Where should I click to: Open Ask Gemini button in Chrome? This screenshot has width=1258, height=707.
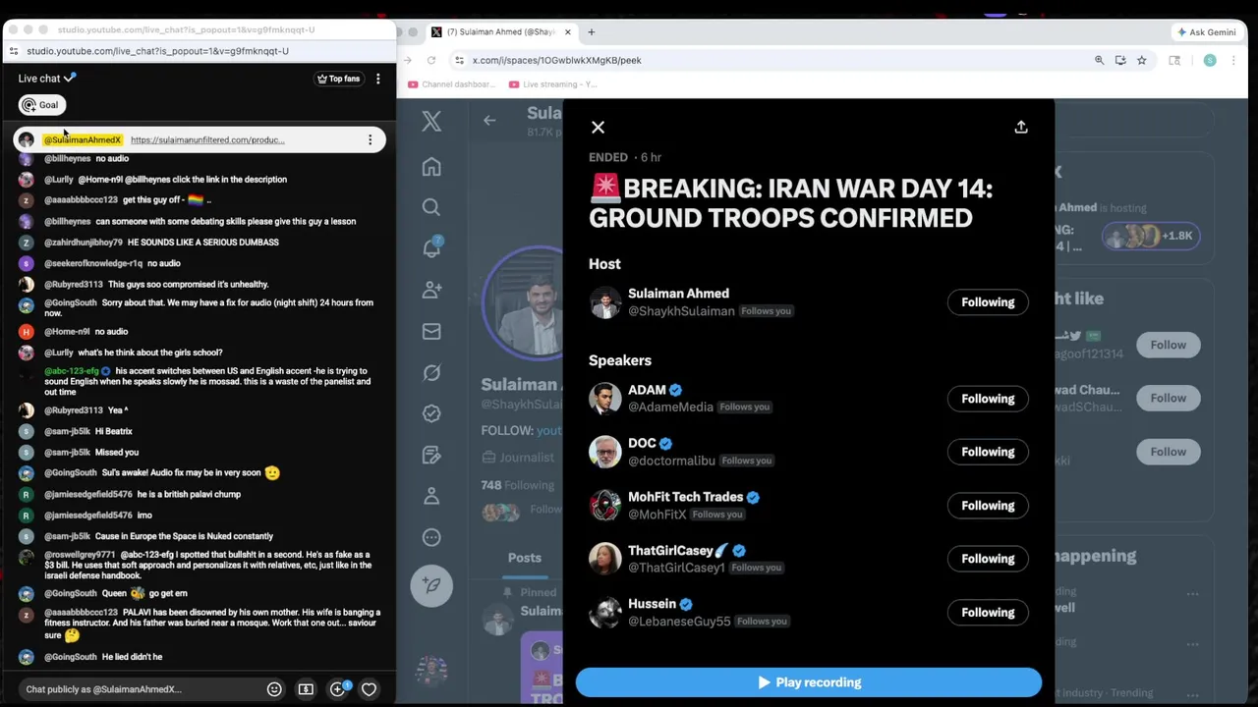[1207, 32]
